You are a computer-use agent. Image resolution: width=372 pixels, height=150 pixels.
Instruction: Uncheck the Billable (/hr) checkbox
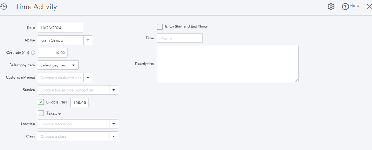click(x=41, y=102)
